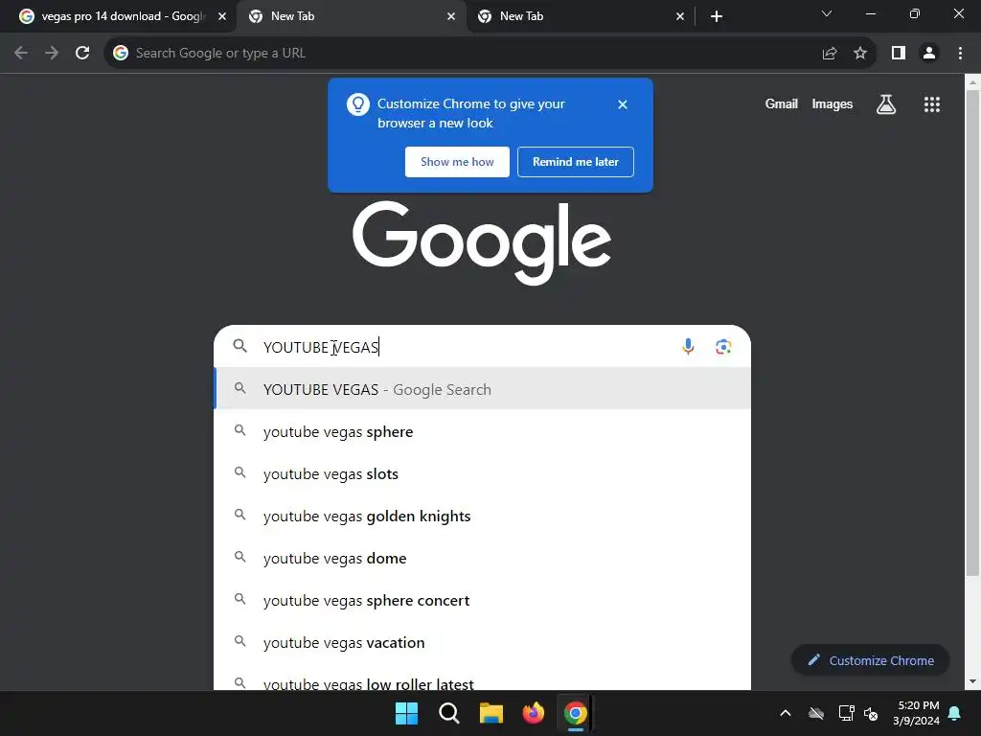Choose youtube vegas sphere suggestion

pos(483,432)
